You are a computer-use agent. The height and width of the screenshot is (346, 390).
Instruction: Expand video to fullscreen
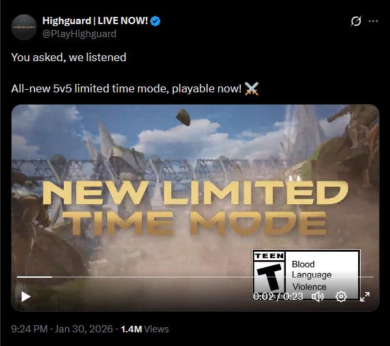pyautogui.click(x=365, y=297)
